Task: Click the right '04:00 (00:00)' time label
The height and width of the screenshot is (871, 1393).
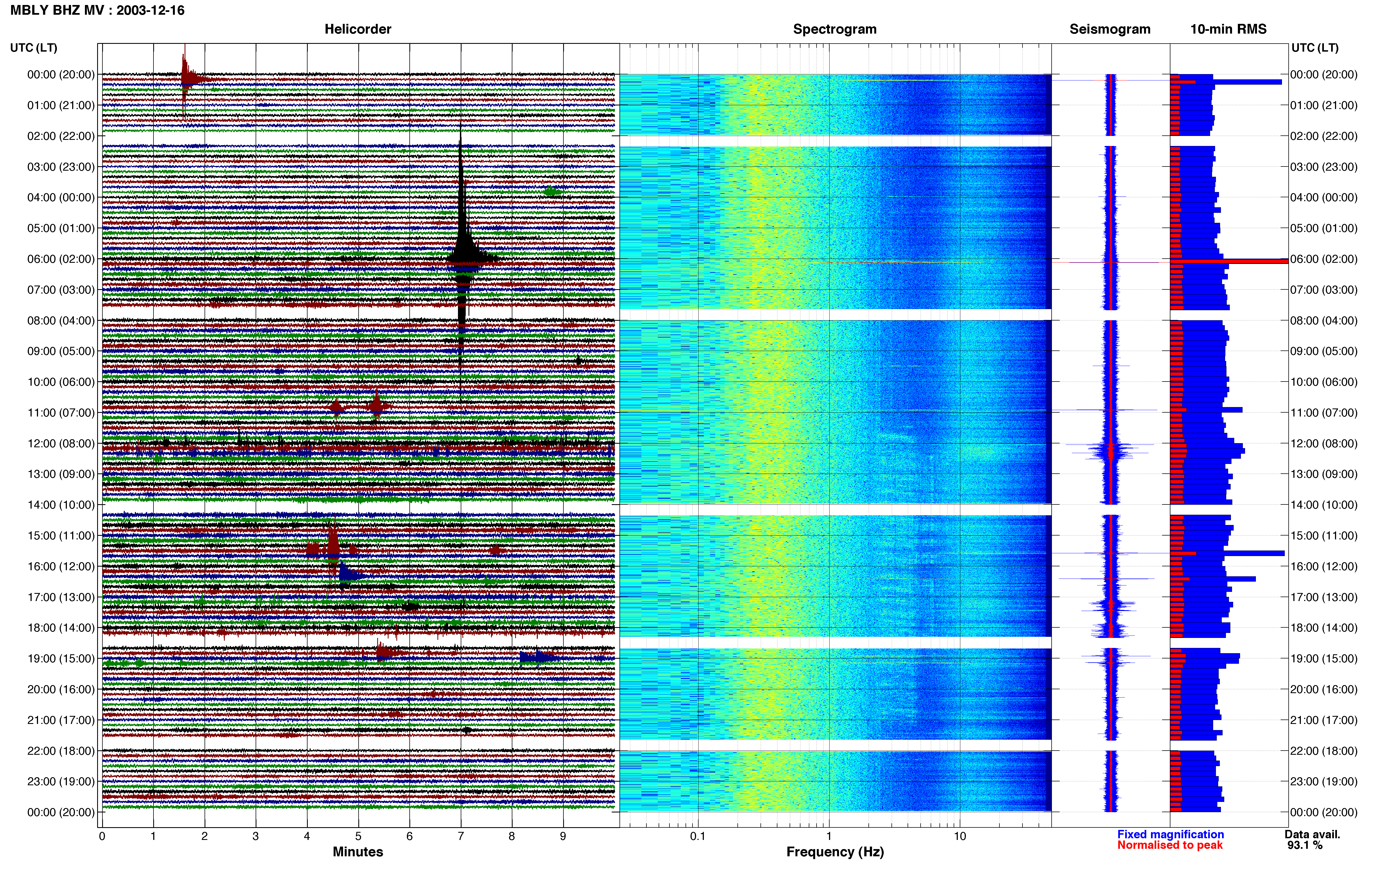Action: pyautogui.click(x=1323, y=197)
